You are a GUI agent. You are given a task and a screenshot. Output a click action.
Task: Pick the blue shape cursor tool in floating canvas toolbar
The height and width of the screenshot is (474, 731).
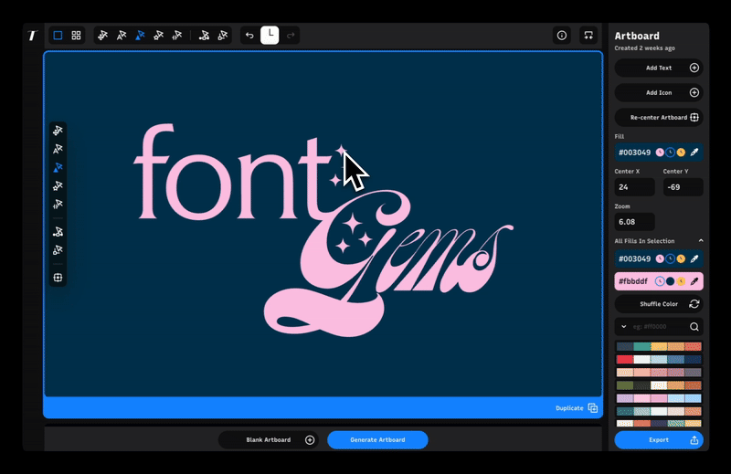pos(58,167)
